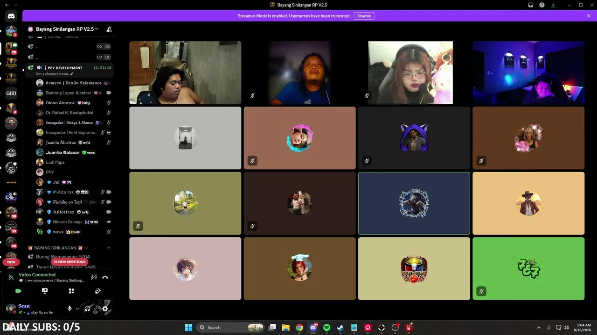Focus the shirtless man's webcam tile
Viewport: 597px width, 335px height.
pyautogui.click(x=185, y=73)
